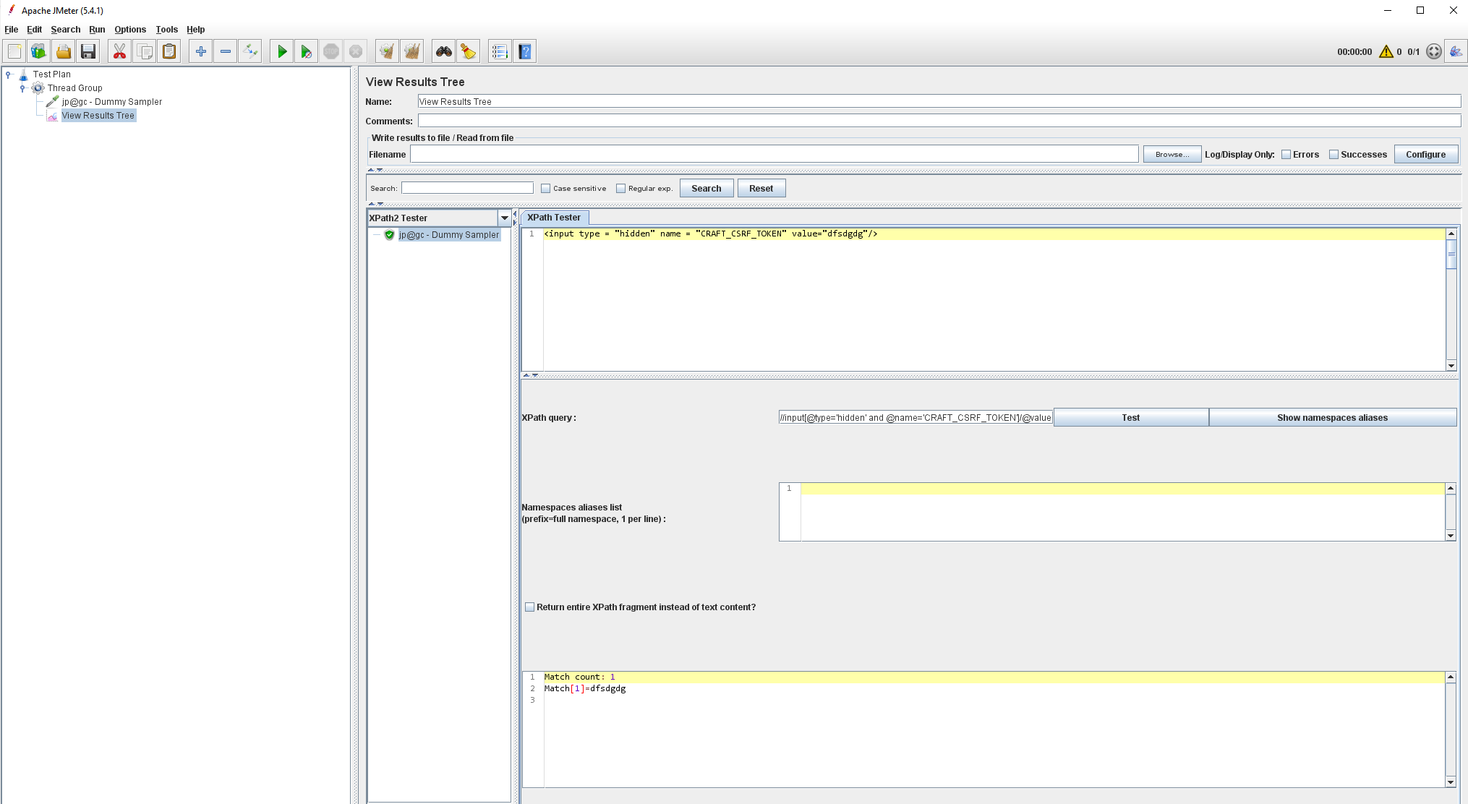Open the Options menu

coord(130,30)
